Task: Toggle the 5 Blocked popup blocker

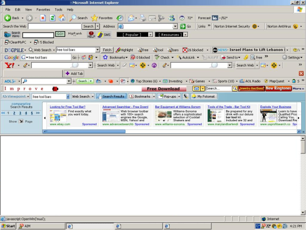Action: [44, 42]
